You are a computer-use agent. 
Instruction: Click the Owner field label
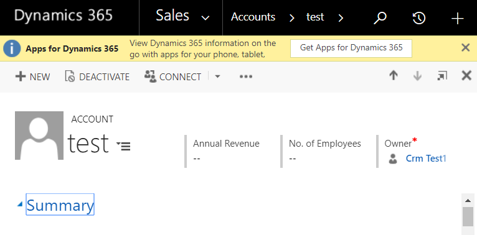point(398,144)
